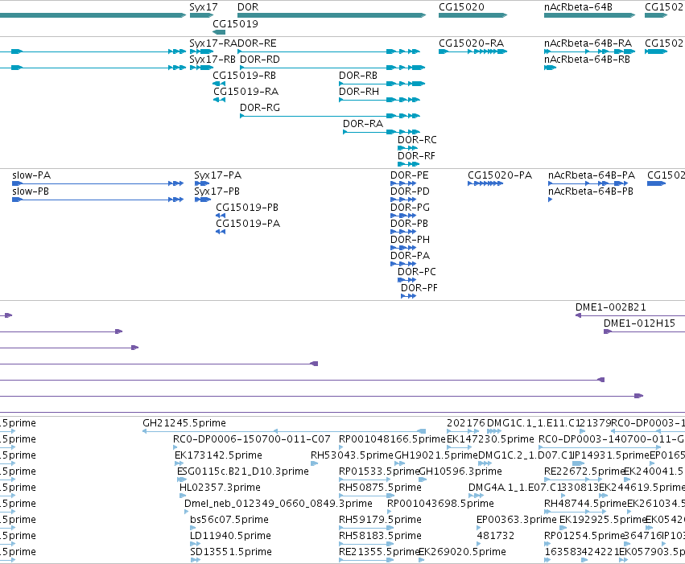Viewport: 685px width, 564px height.
Task: Click the EK147230.5prime EST label
Action: (x=490, y=439)
